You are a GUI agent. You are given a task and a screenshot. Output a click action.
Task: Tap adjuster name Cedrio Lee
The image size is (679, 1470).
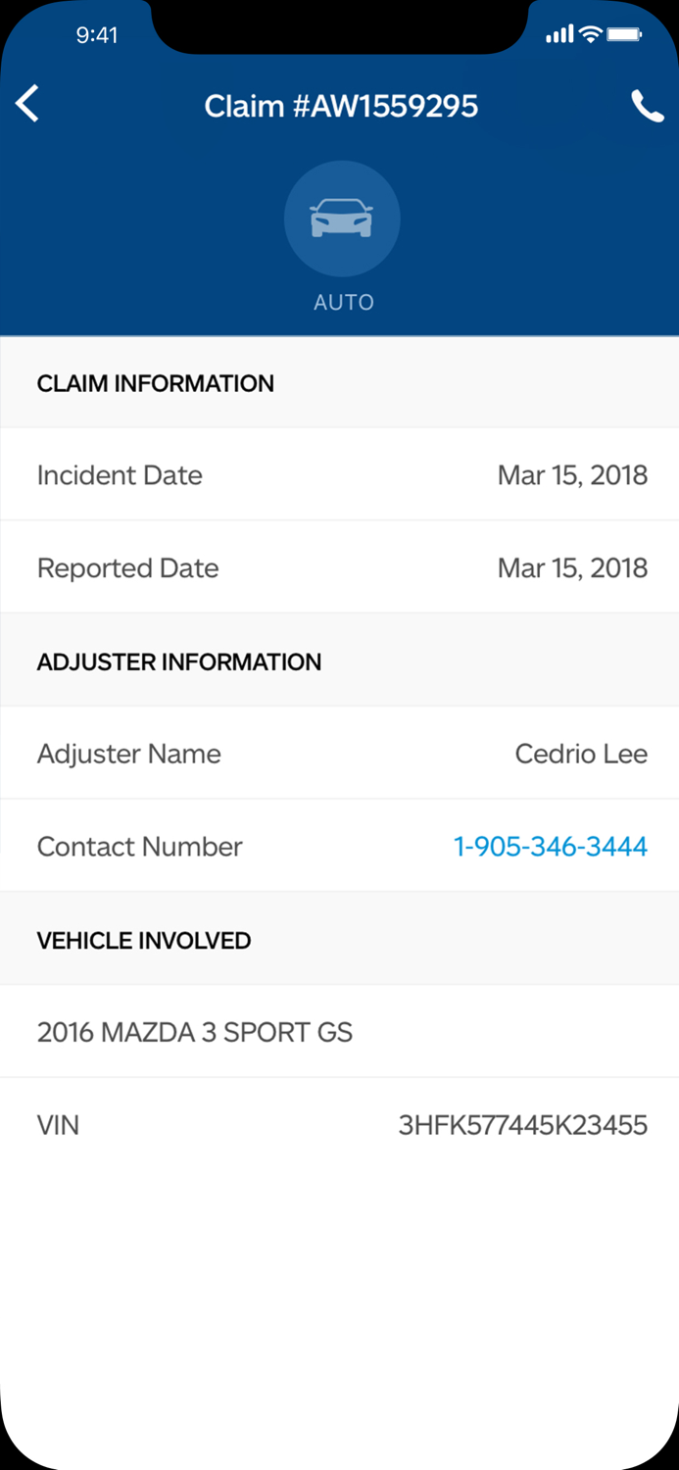click(581, 755)
